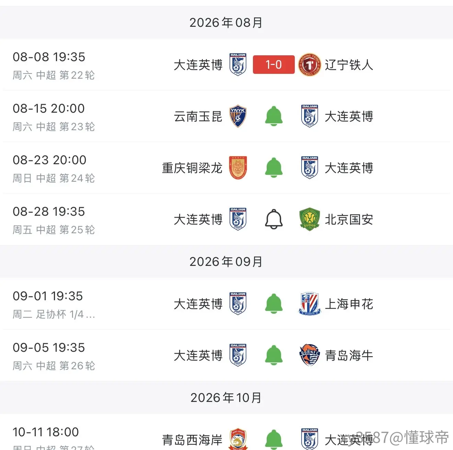Click the 青岛海牛 club logo

point(310,355)
